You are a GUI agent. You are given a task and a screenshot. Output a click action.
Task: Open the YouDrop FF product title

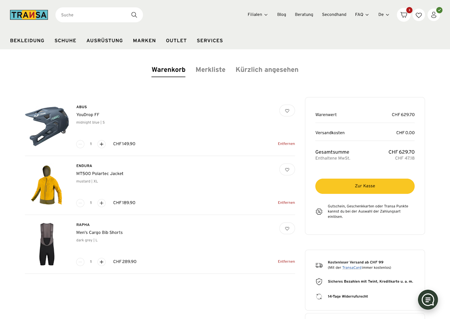click(x=88, y=115)
